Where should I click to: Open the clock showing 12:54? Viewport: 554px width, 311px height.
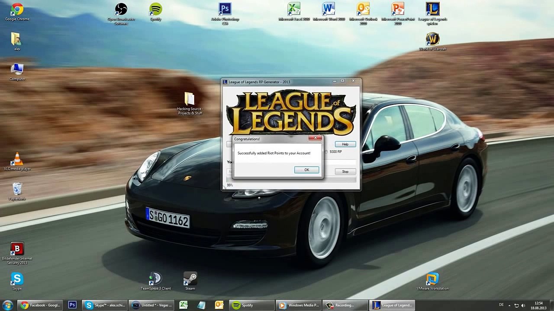click(x=538, y=305)
